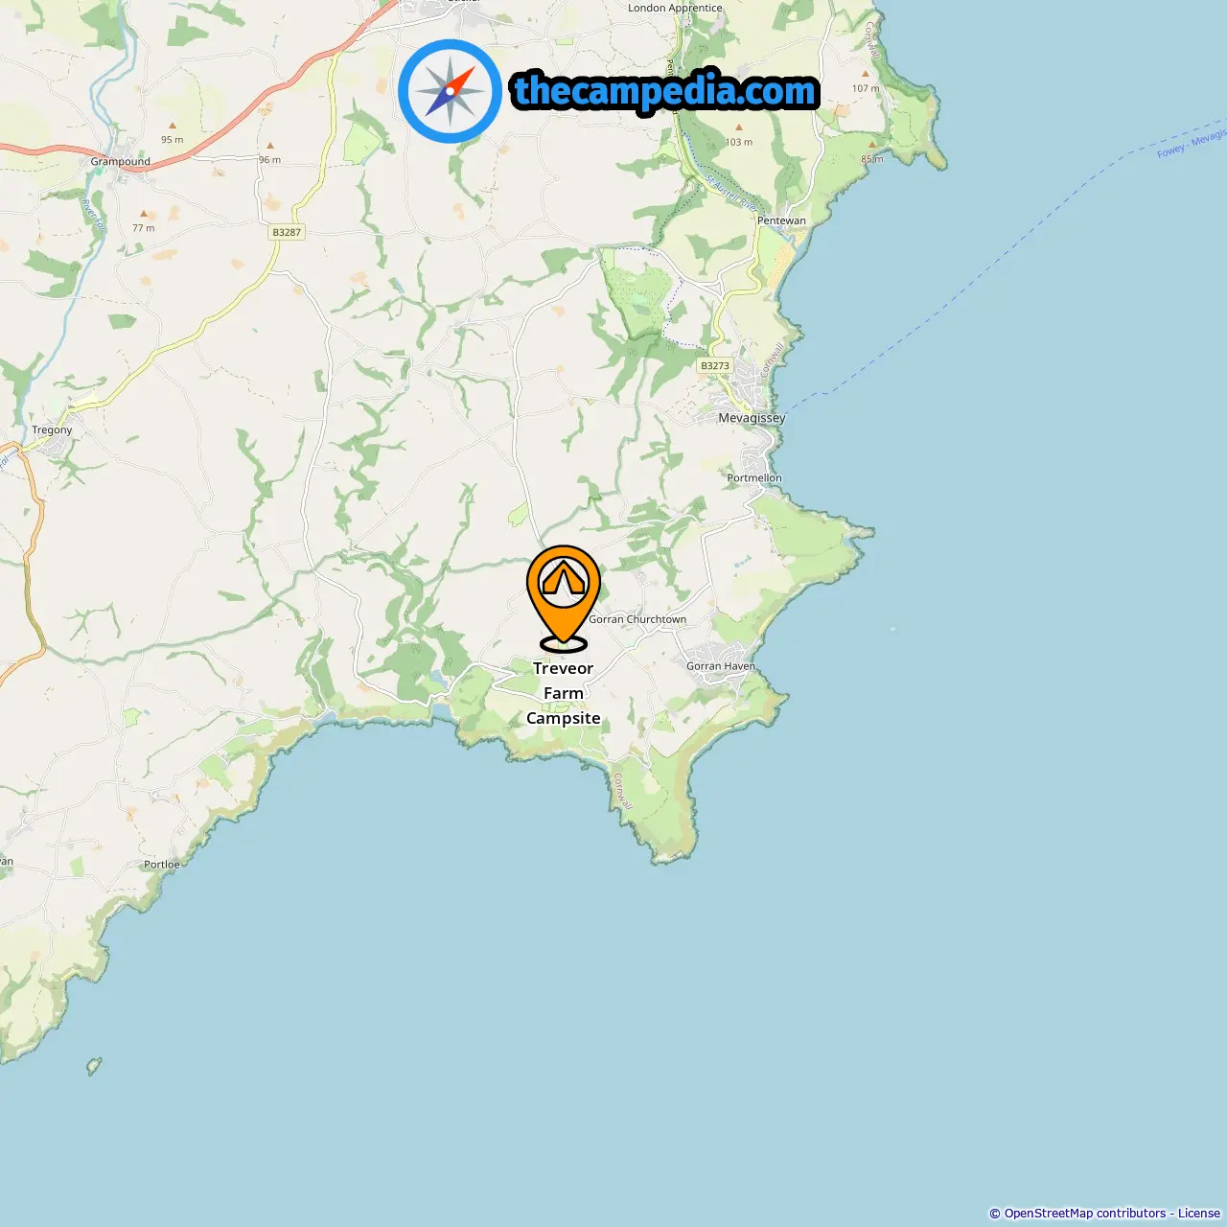The image size is (1227, 1227).
Task: Click the Tregony town label
Action: [52, 430]
